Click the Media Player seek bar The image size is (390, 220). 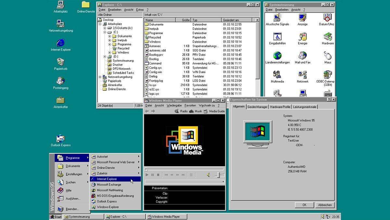coord(184,169)
